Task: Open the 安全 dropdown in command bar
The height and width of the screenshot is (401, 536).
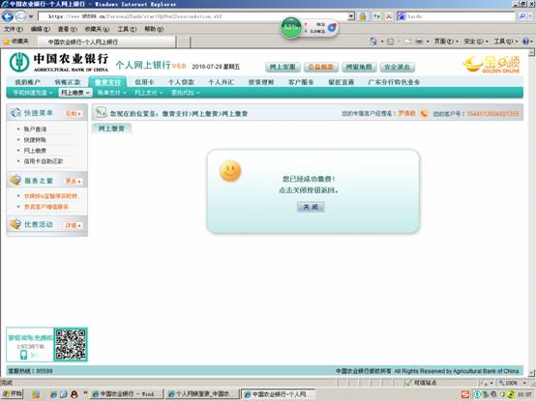Action: click(x=475, y=42)
